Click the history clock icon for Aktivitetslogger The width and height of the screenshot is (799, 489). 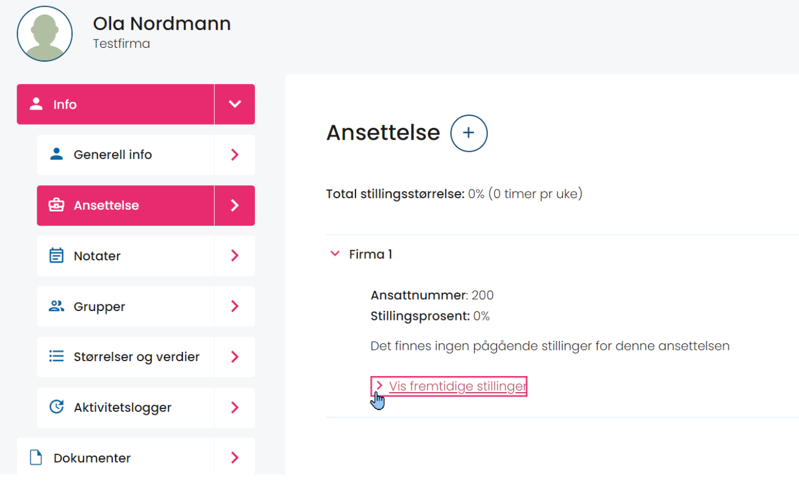point(56,407)
